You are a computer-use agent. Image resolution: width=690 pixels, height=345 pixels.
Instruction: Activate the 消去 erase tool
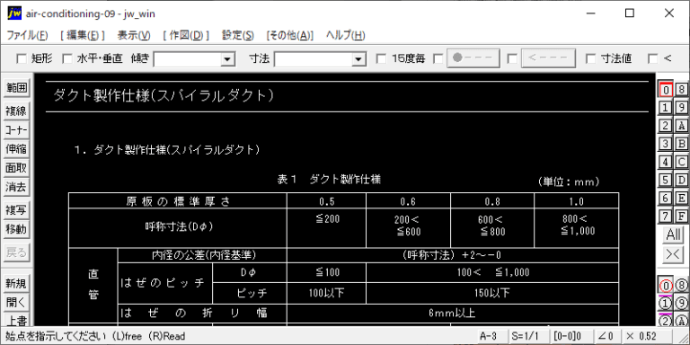click(x=16, y=187)
